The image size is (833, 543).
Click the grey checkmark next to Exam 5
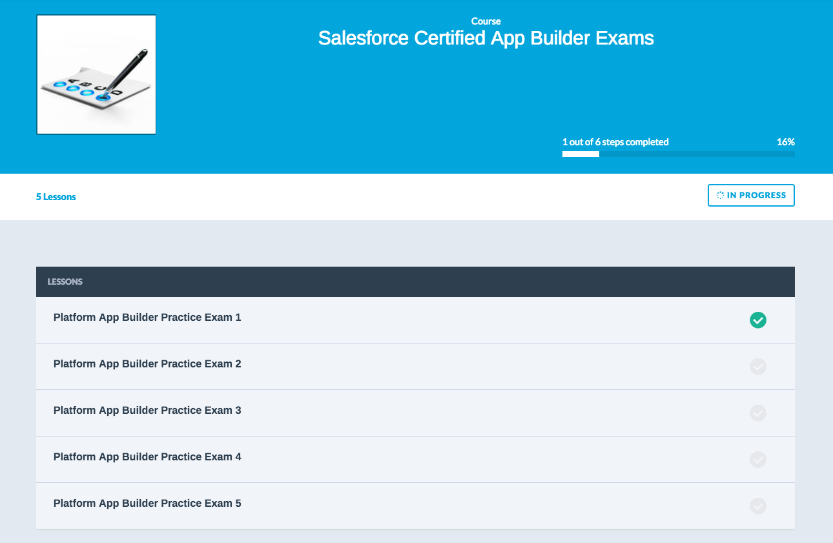coord(757,506)
